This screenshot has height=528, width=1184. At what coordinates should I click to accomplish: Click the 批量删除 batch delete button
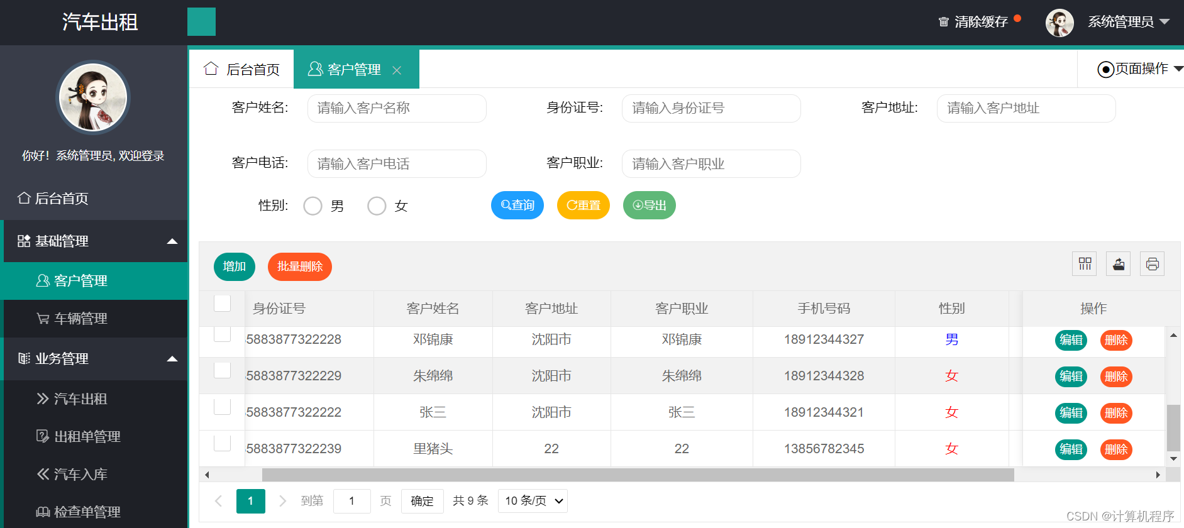point(300,267)
